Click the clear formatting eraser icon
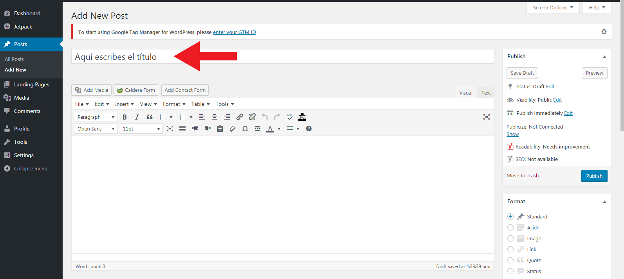Viewport: 624px width, 279px height. [233, 129]
